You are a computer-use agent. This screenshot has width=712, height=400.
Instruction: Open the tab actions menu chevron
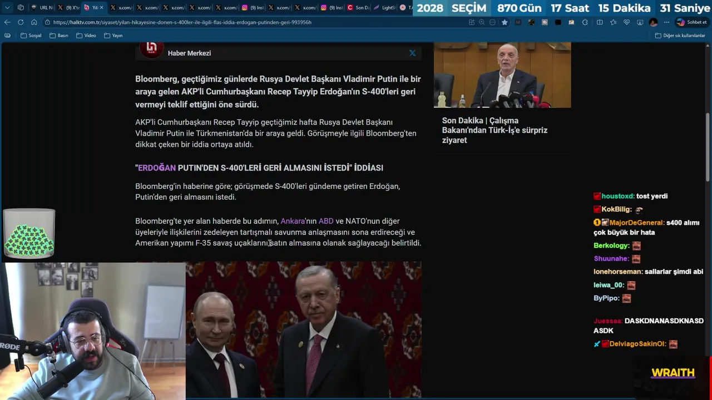[7, 8]
